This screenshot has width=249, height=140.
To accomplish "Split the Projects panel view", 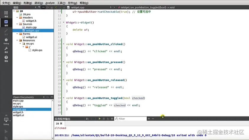I will (x=48, y=7).
